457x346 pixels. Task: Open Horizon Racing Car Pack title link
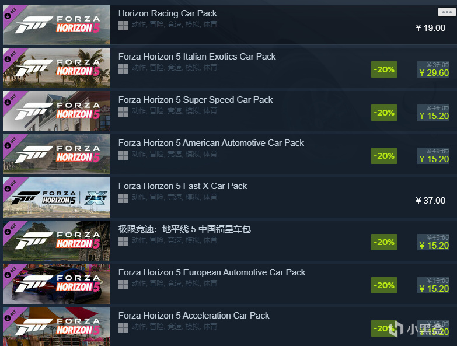tap(168, 13)
